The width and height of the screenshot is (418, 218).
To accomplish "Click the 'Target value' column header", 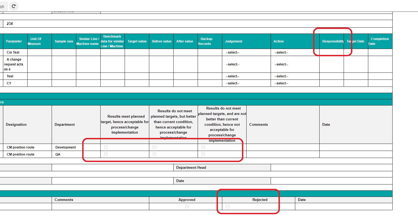I will (137, 41).
